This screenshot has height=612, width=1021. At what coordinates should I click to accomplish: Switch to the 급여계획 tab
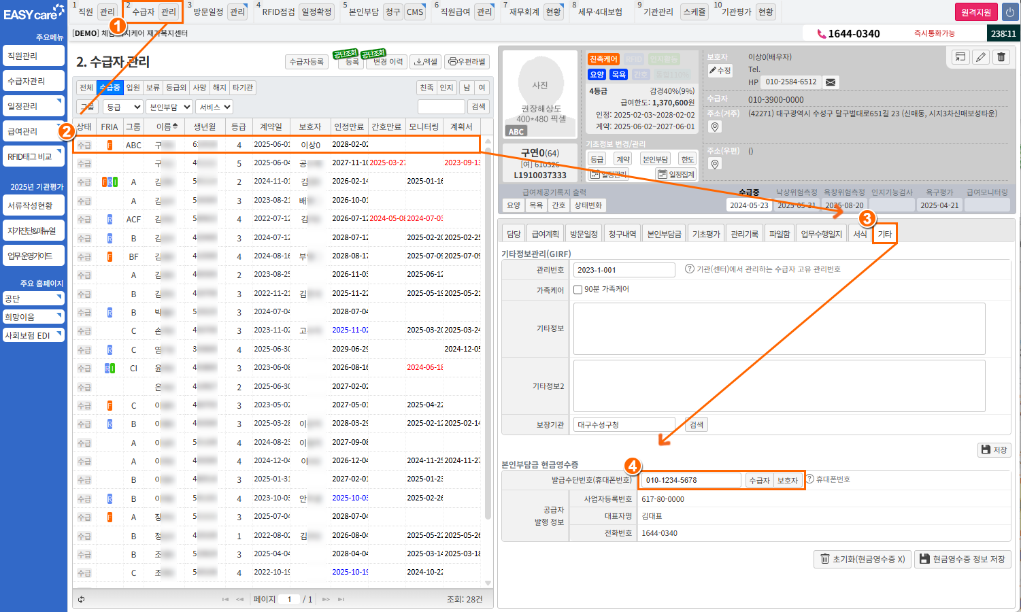point(545,234)
